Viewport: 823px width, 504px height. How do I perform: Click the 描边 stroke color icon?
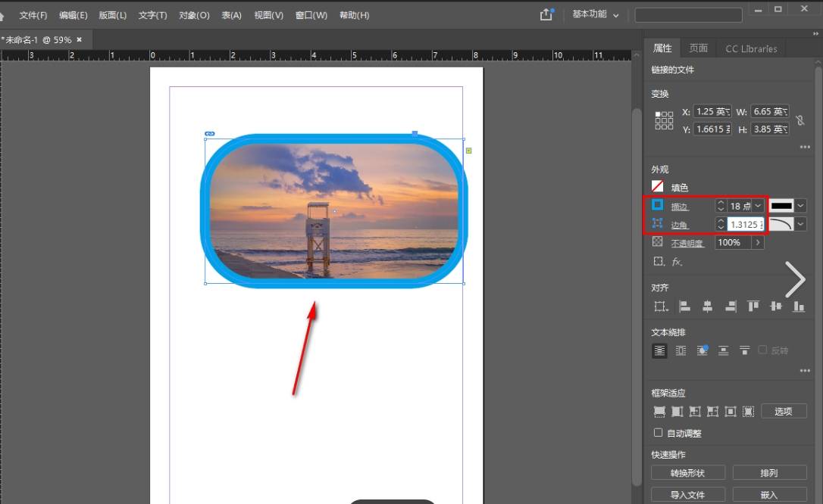click(x=658, y=205)
